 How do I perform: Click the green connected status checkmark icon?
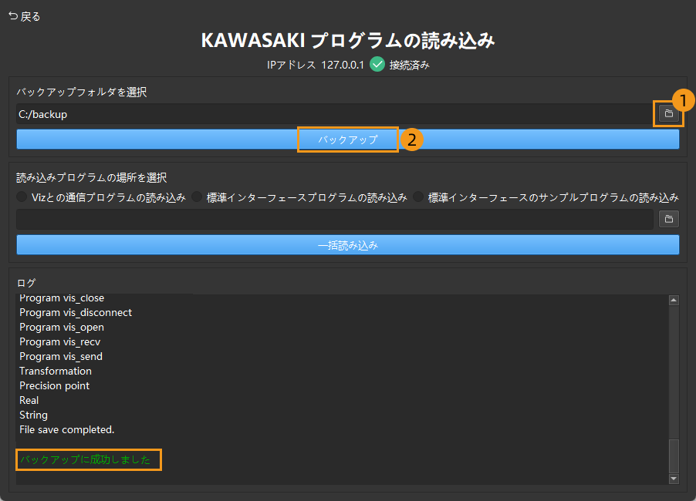(x=377, y=64)
